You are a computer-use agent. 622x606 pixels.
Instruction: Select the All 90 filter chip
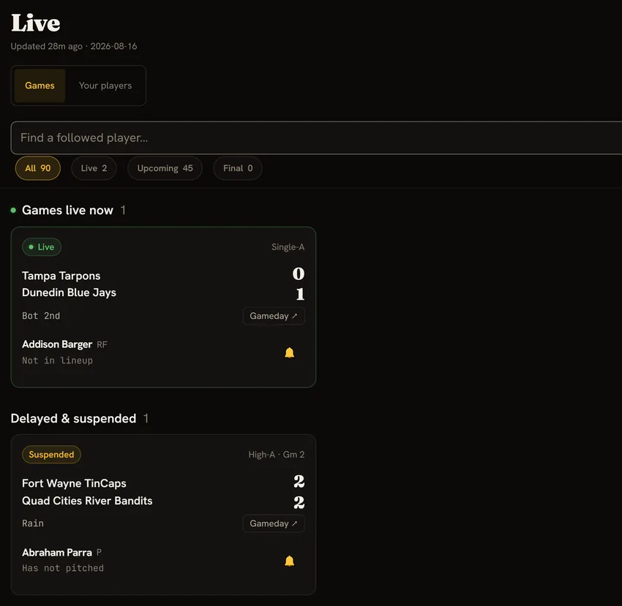[x=37, y=168]
